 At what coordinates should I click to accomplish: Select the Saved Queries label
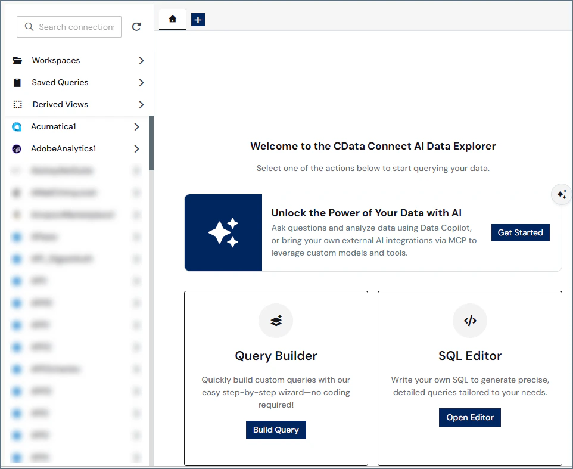click(x=60, y=82)
